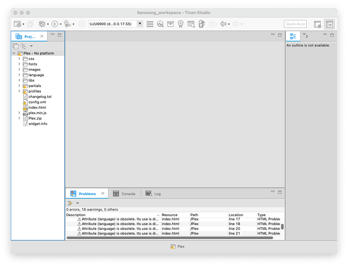
Task: Click Collapse All icon in Project Explorer
Action: point(16,46)
